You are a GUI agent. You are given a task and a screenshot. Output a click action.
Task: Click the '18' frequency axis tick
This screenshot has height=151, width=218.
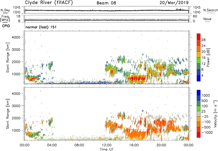pyautogui.click(x=18, y=16)
